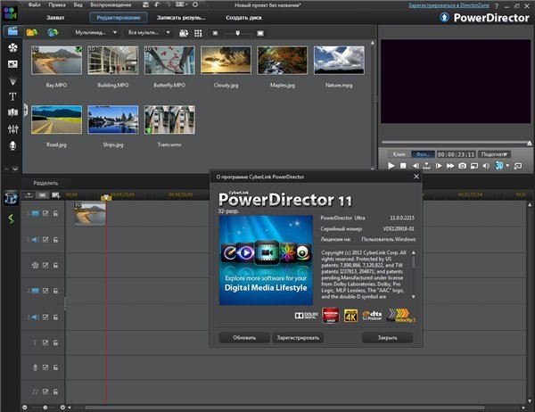The image size is (535, 412).
Task: Lock video track 1 padlock
Action: pos(55,213)
